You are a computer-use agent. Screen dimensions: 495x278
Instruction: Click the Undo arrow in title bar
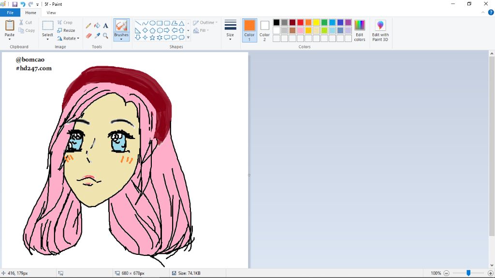tap(23, 4)
